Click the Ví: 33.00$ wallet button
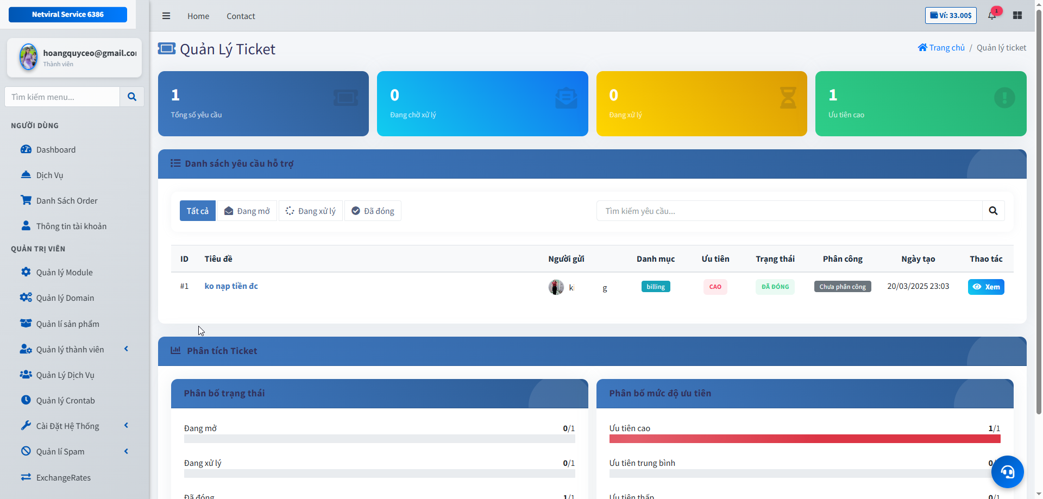1043x499 pixels. 951,15
